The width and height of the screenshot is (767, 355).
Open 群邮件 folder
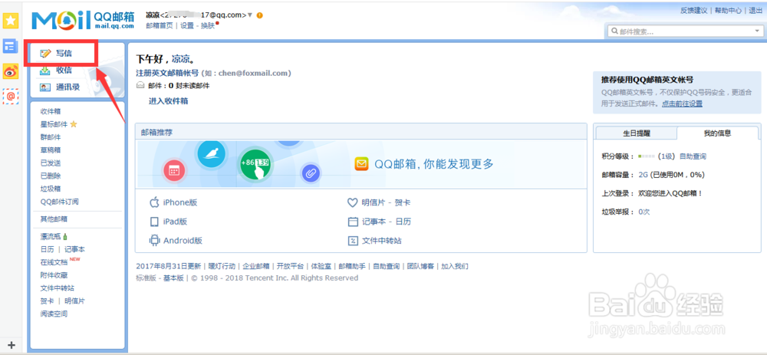(51, 137)
